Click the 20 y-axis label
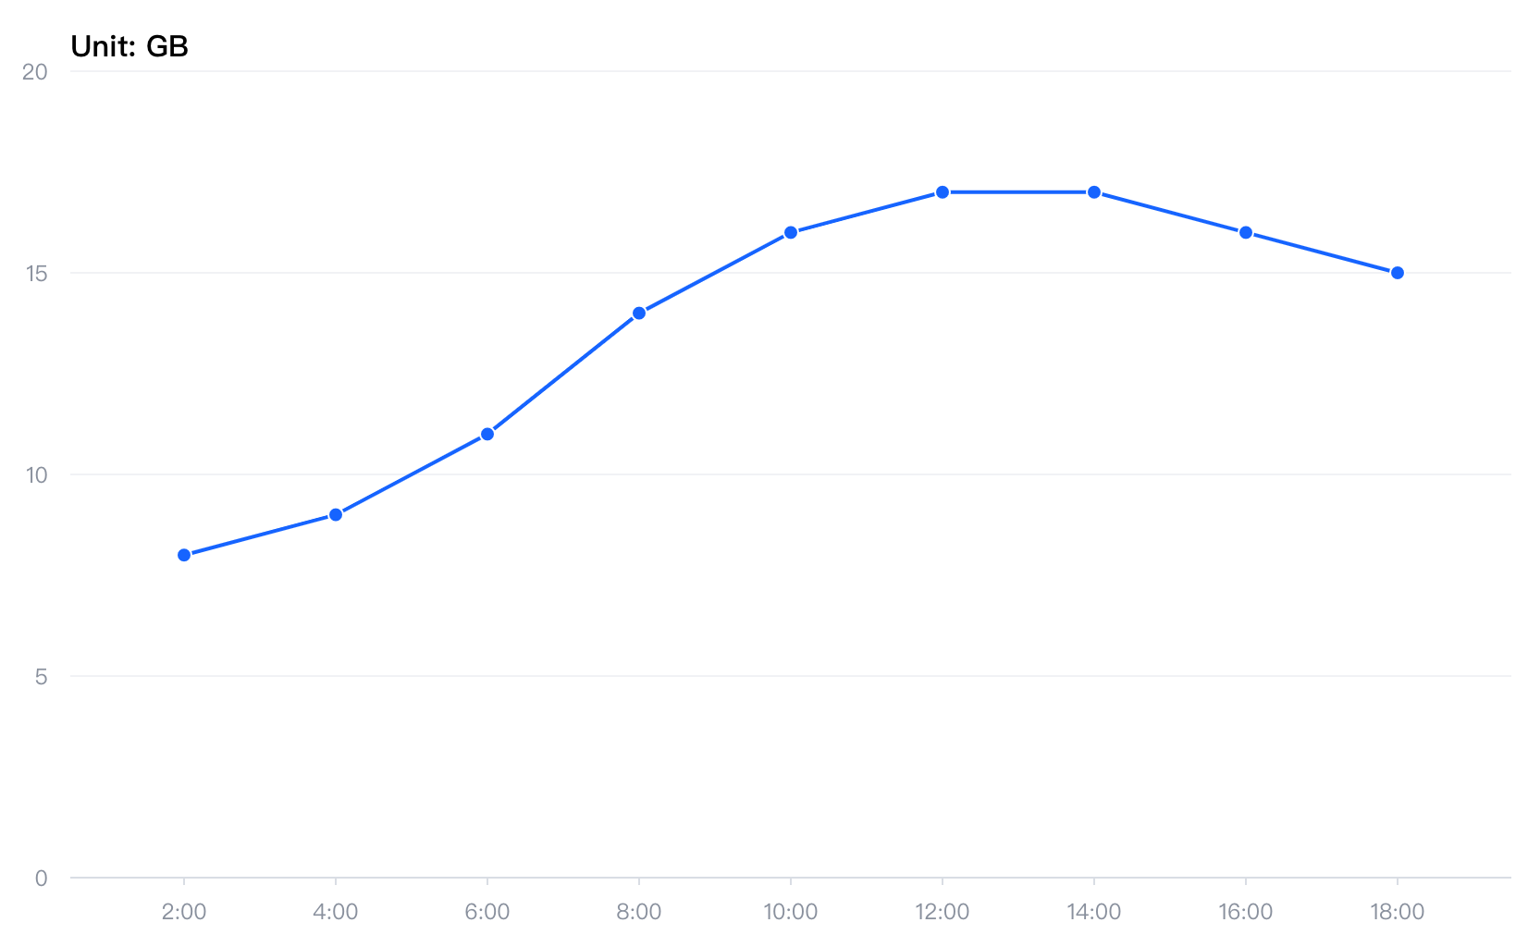The image size is (1528, 947). coord(35,71)
